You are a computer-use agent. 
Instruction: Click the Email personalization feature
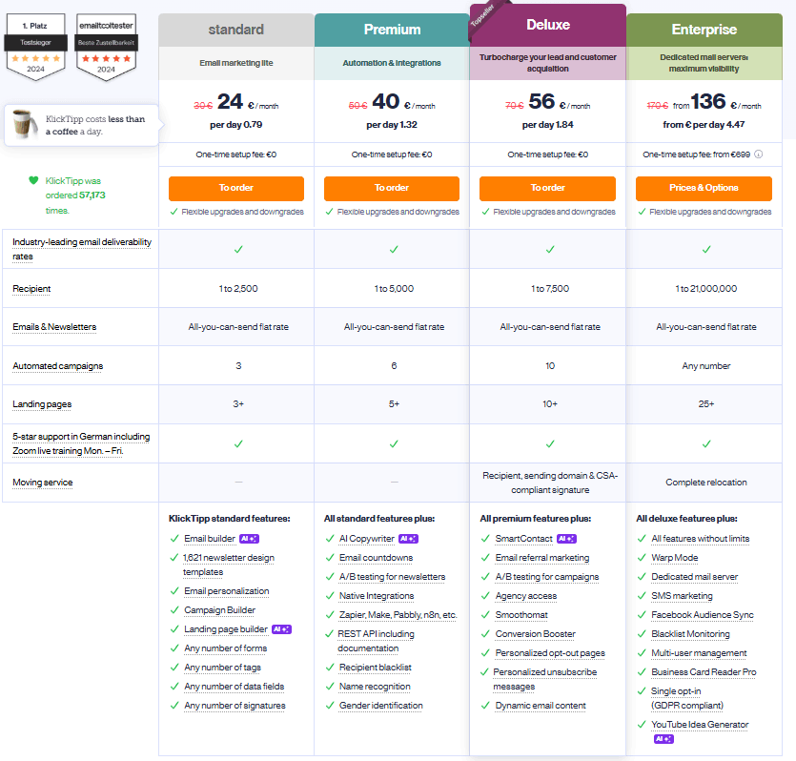(x=227, y=591)
